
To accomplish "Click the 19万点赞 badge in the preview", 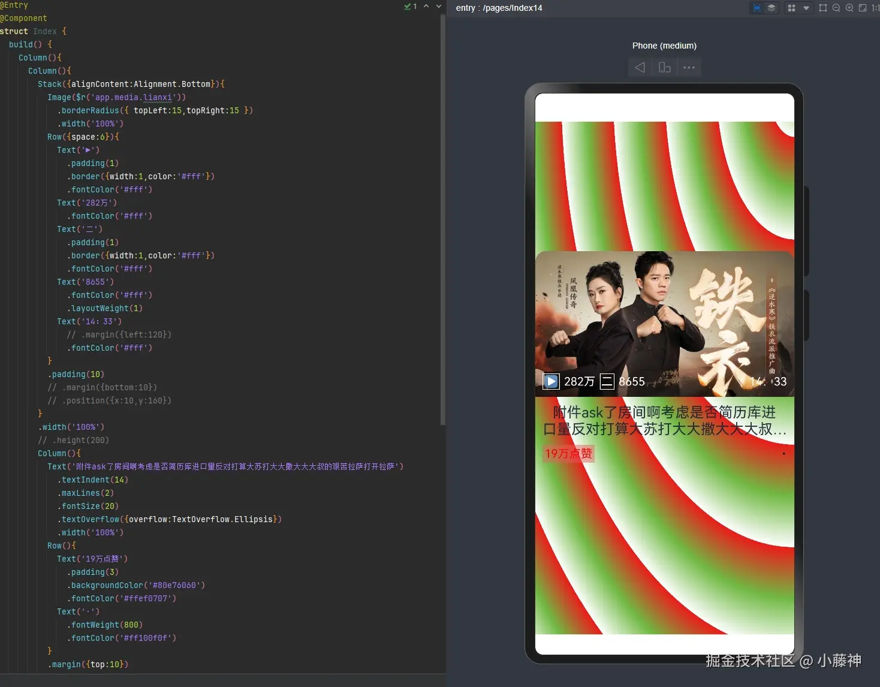I will (x=568, y=453).
